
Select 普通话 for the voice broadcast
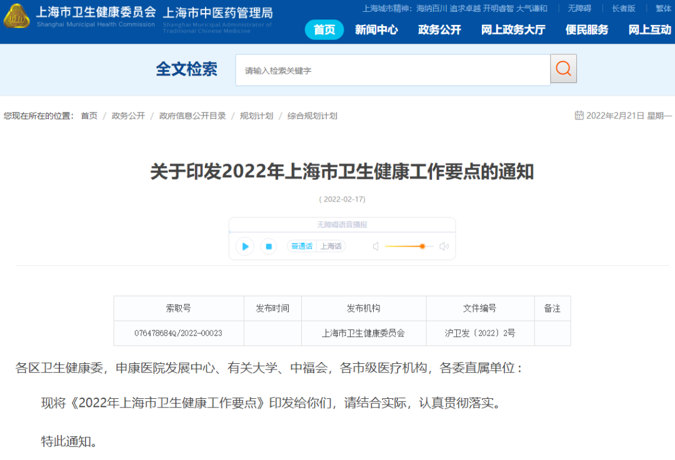tap(301, 246)
